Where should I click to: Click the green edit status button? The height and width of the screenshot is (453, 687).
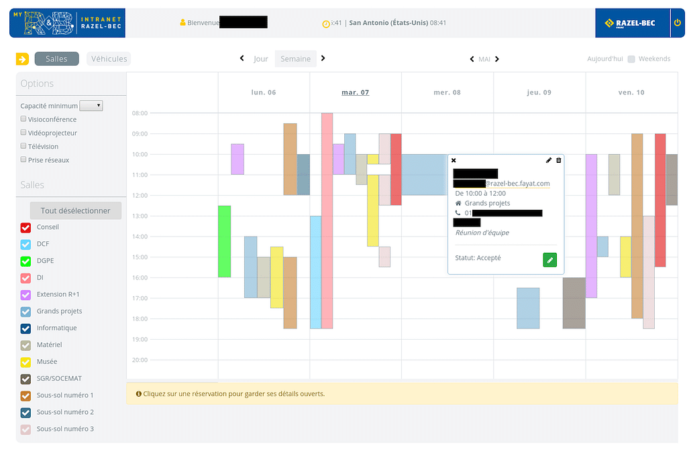point(549,260)
